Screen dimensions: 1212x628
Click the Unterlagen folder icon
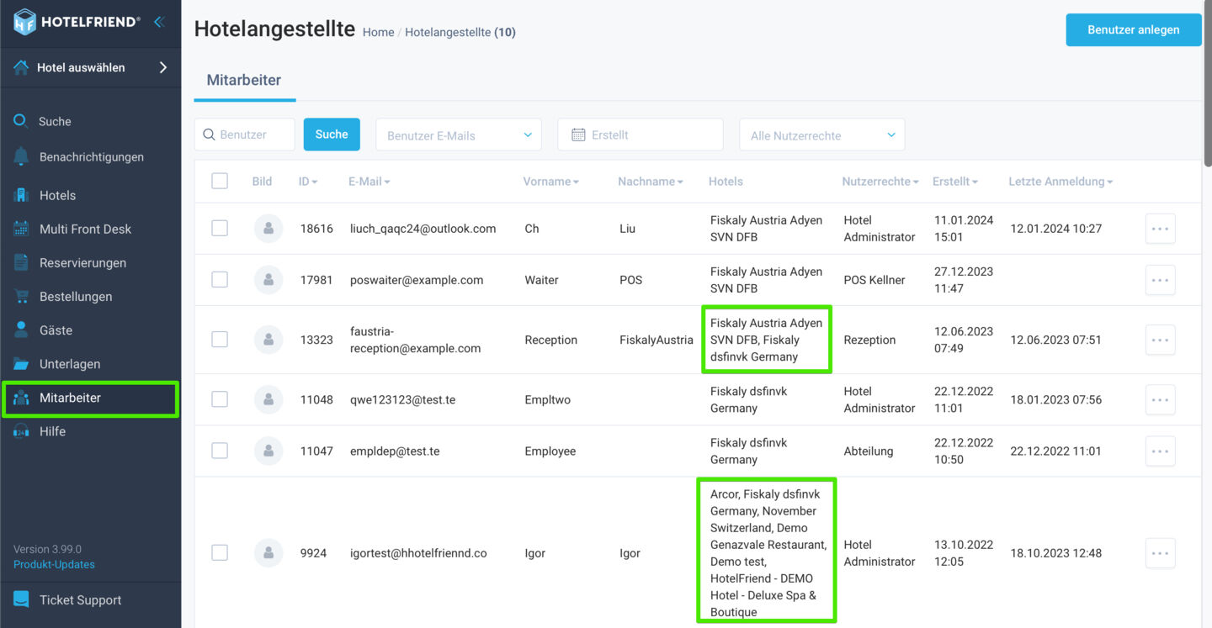coord(21,363)
